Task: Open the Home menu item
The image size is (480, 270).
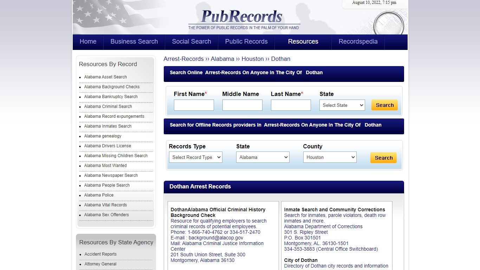Action: point(88,41)
